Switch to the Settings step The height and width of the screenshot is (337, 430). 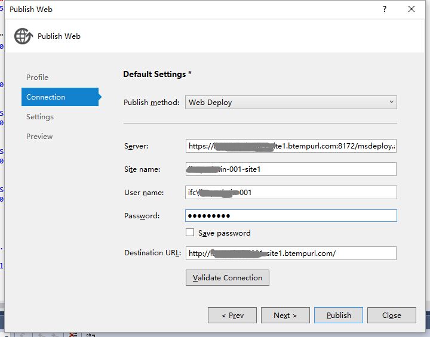(x=40, y=116)
